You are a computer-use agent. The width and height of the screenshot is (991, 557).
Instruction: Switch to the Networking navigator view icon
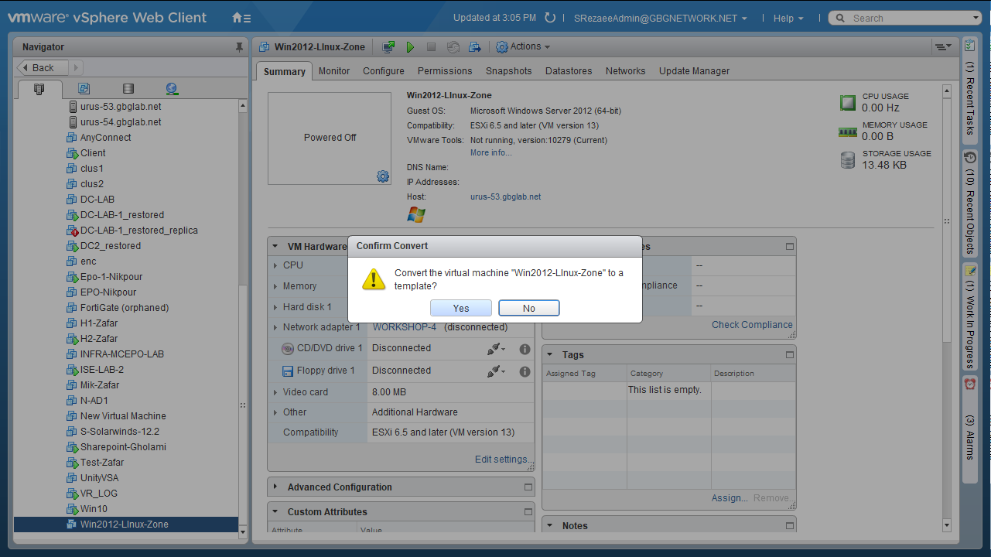click(172, 89)
